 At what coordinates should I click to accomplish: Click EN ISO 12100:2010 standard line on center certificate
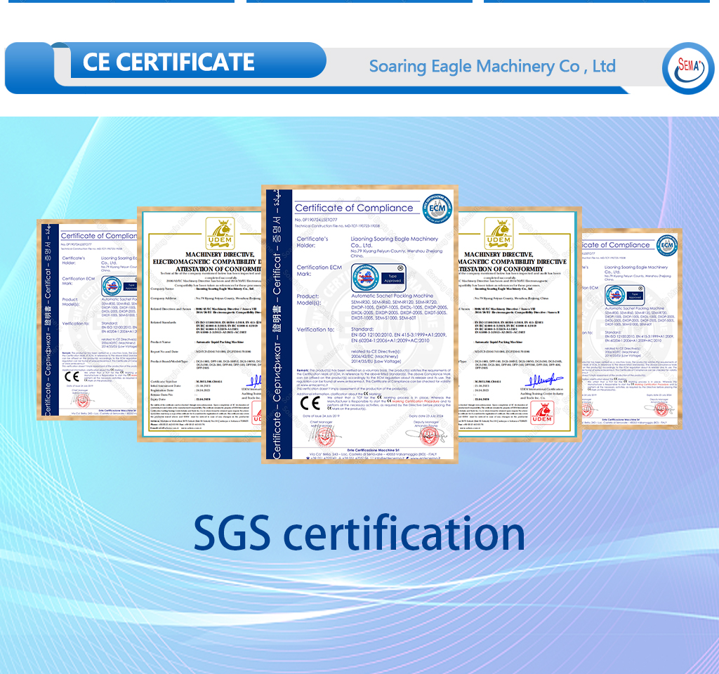[x=399, y=335]
